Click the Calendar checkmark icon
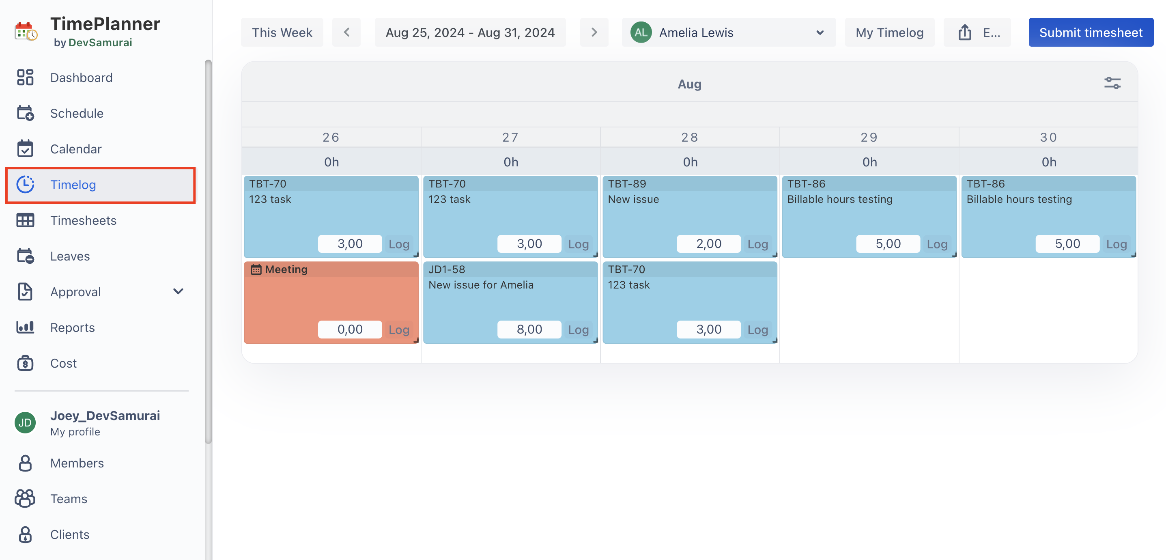This screenshot has width=1166, height=560. click(25, 149)
